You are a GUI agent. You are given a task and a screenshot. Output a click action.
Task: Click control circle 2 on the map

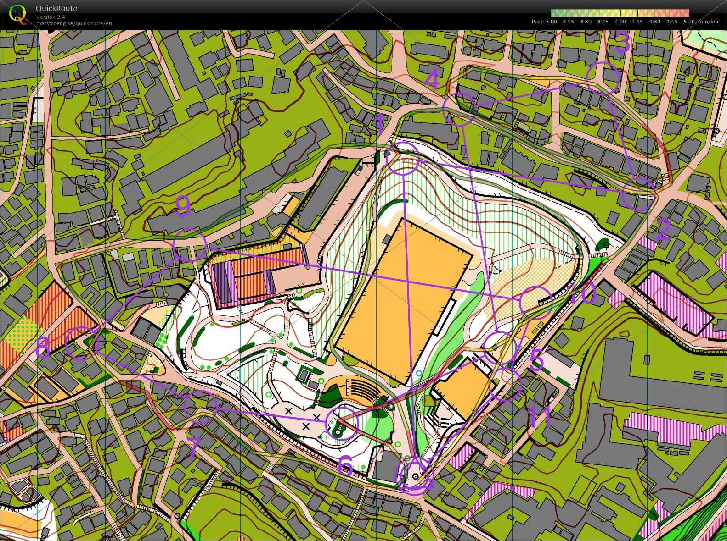(638, 195)
